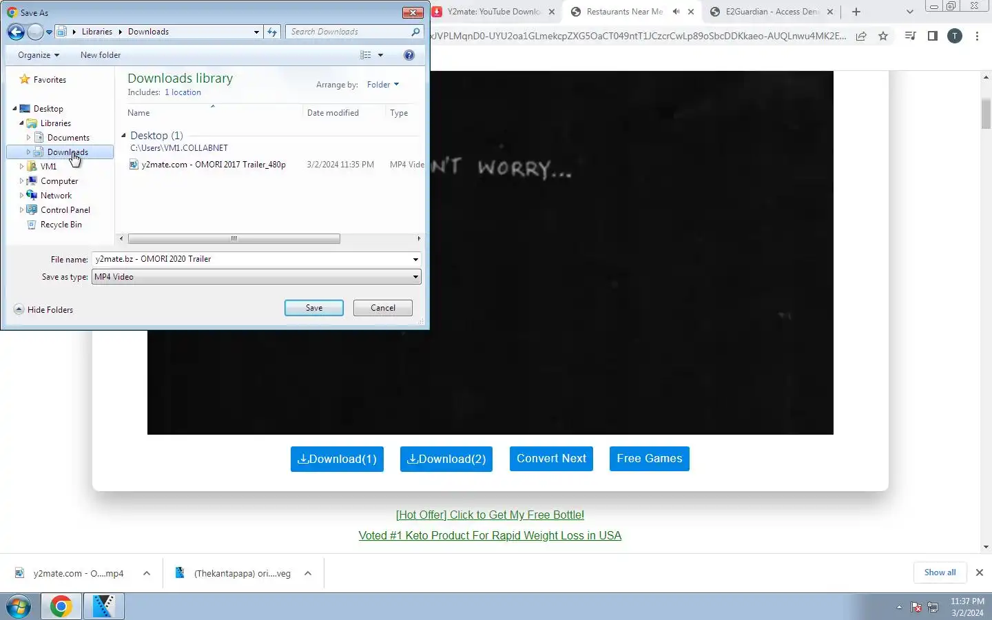Screen dimensions: 992x620
Task: Expand the VM1 tree node
Action: coord(21,167)
